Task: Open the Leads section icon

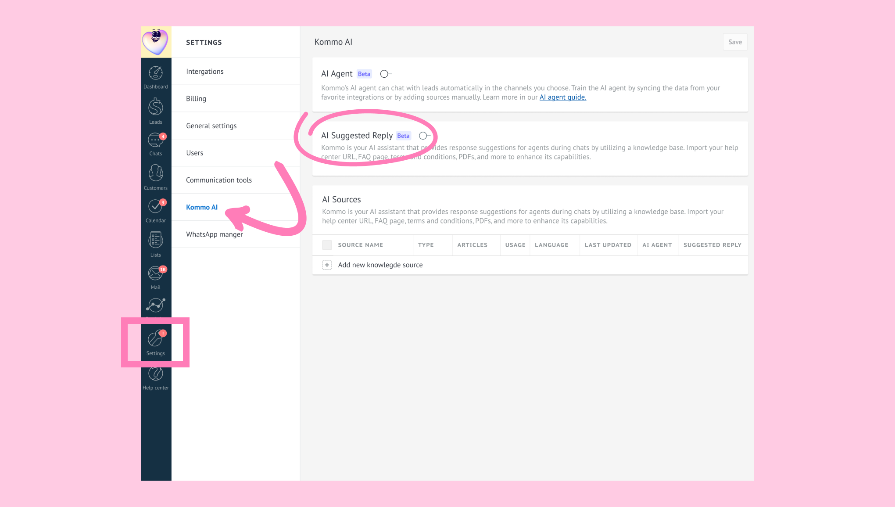Action: pos(156,107)
